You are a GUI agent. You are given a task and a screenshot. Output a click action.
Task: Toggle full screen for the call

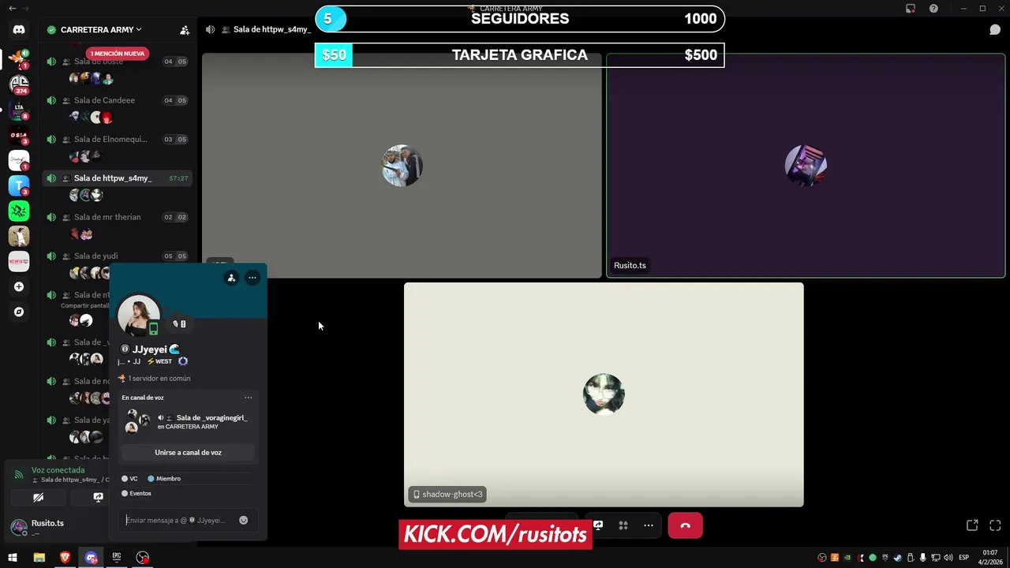point(995,525)
